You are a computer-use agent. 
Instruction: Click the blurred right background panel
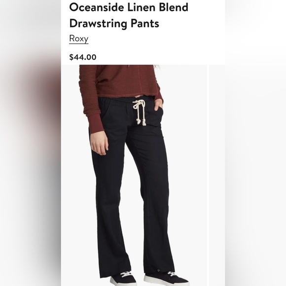click(x=255, y=143)
